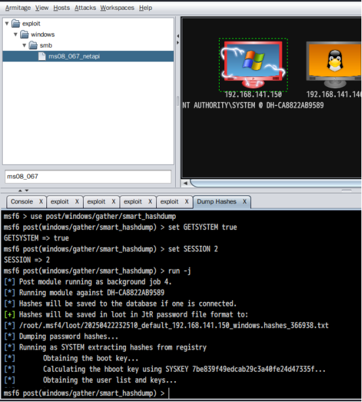
Task: Switch to the fourth exploit tab
Action: [169, 202]
